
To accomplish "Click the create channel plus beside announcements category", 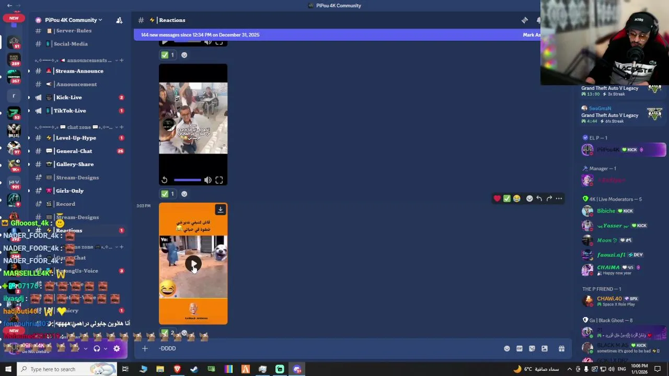I will 121,60.
